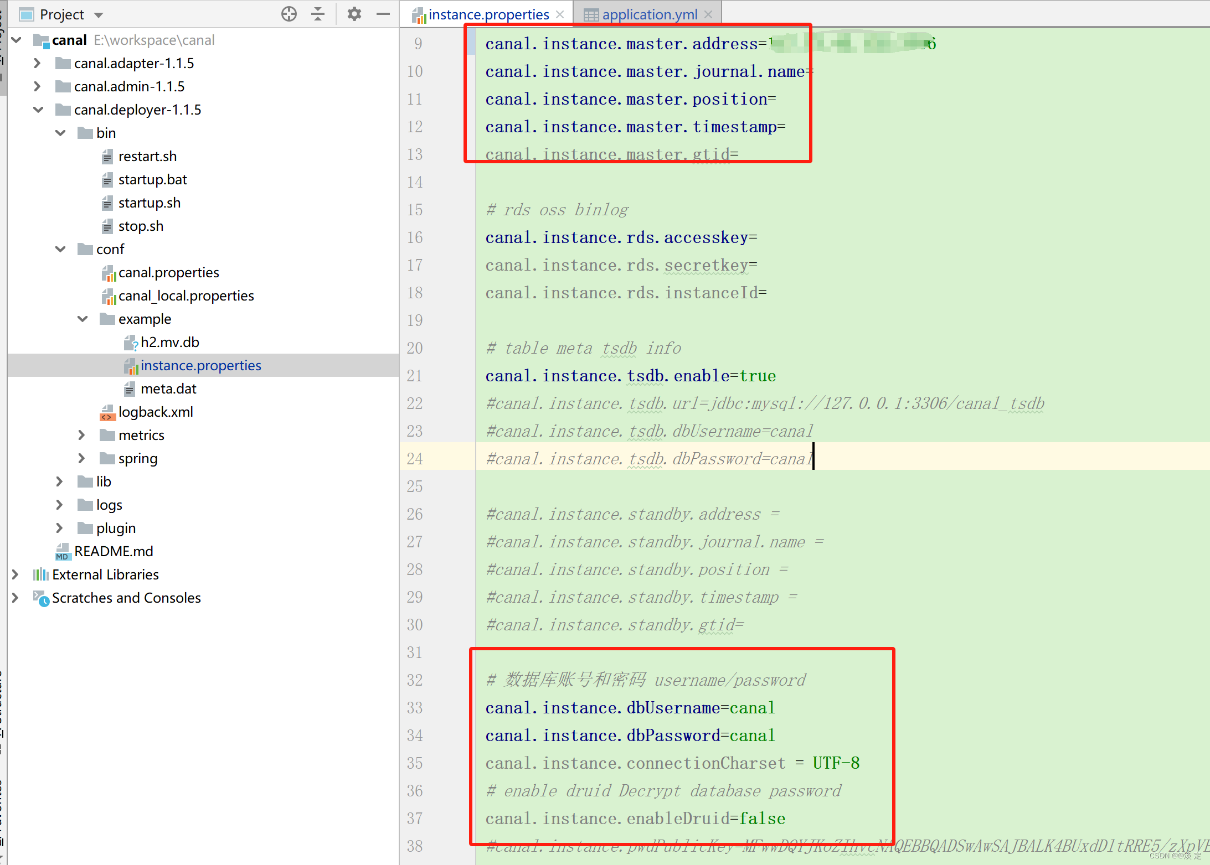The image size is (1210, 865).
Task: Open Project panel settings gear
Action: click(x=354, y=14)
